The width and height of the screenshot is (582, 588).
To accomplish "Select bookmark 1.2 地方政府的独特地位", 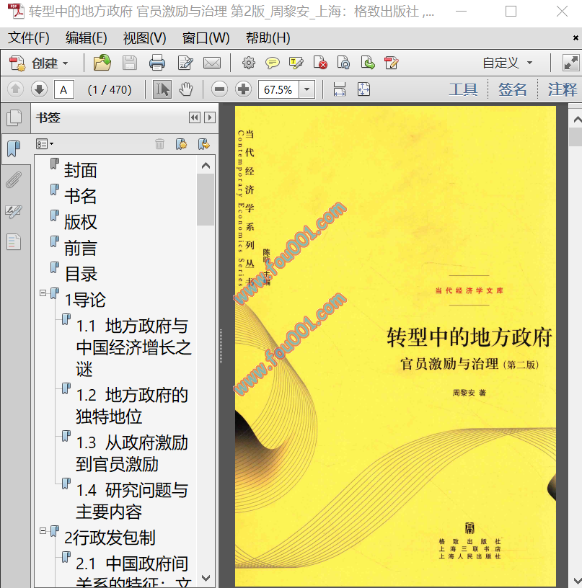I will (x=132, y=406).
